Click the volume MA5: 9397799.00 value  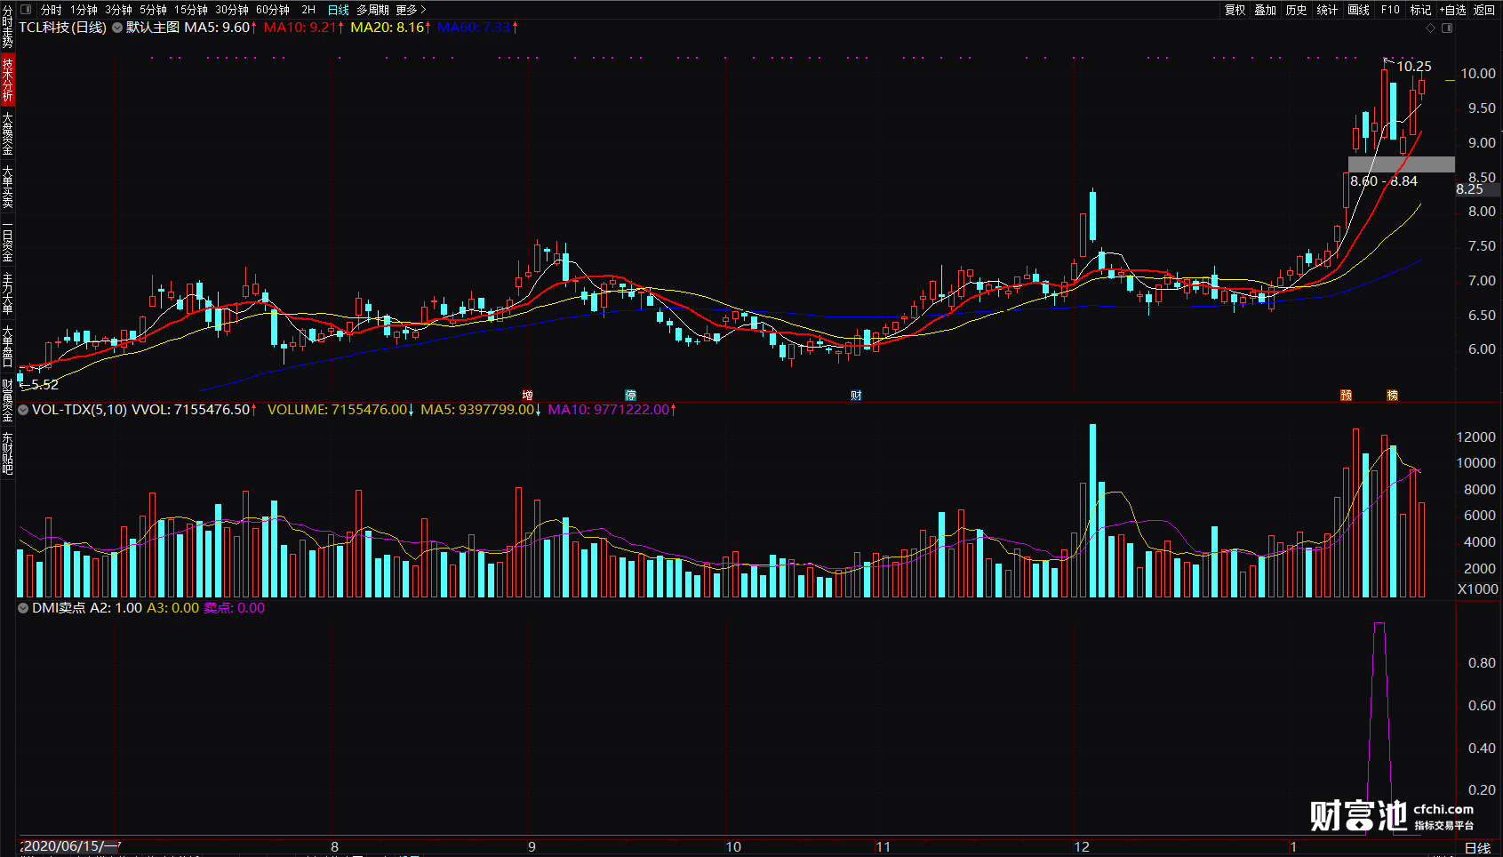(481, 410)
